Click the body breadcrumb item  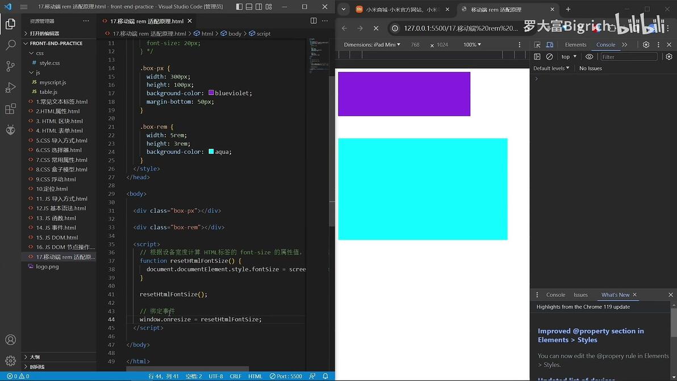click(231, 34)
